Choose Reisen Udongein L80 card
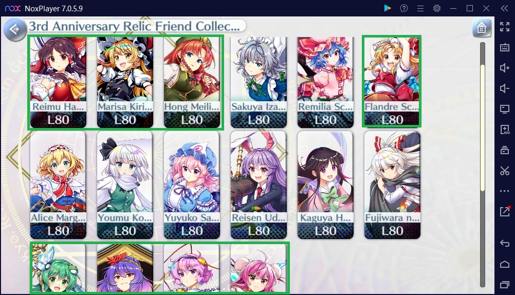The image size is (515, 295). click(x=259, y=185)
